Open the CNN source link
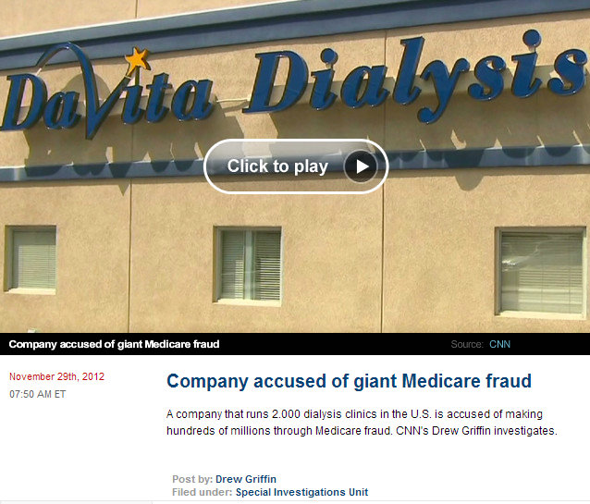Viewport: 590px width, 504px height. click(499, 344)
